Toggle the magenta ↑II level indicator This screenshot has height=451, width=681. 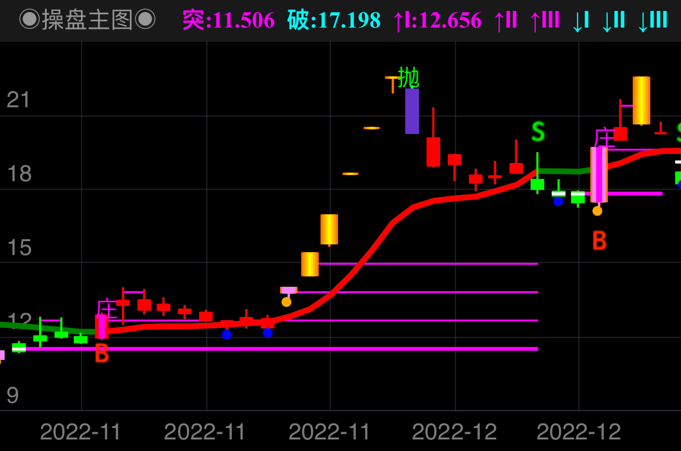(506, 21)
